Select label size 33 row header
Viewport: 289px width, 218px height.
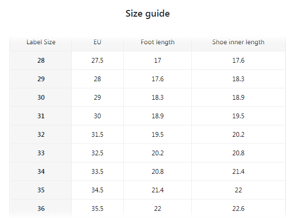tap(41, 153)
